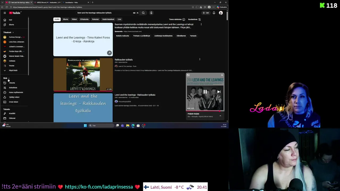Click the Elämäkerrat ad chip

(181, 36)
